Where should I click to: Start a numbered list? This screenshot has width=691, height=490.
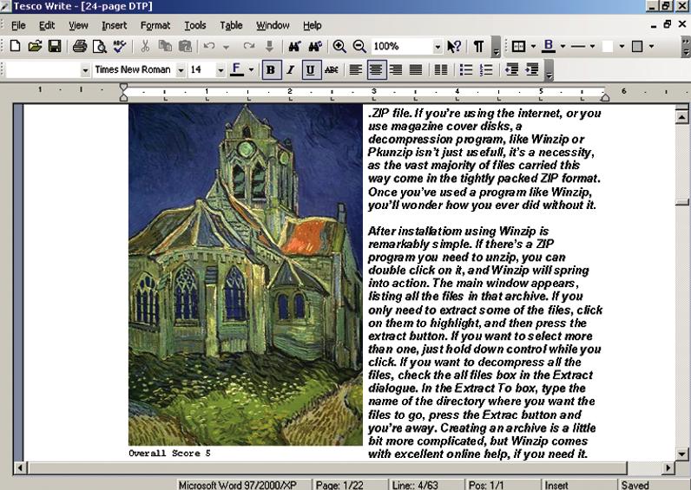point(486,69)
